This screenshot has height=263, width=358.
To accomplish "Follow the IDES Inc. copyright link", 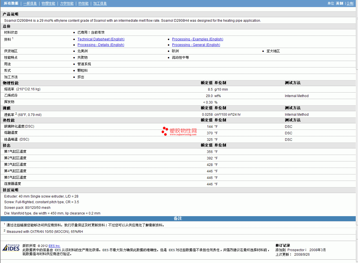I will coord(54,246).
